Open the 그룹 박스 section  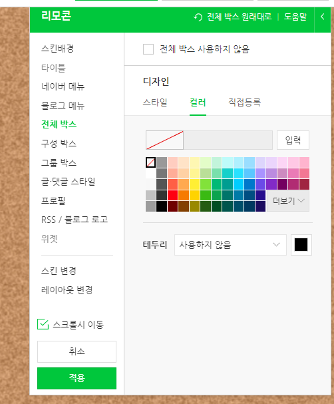59,163
